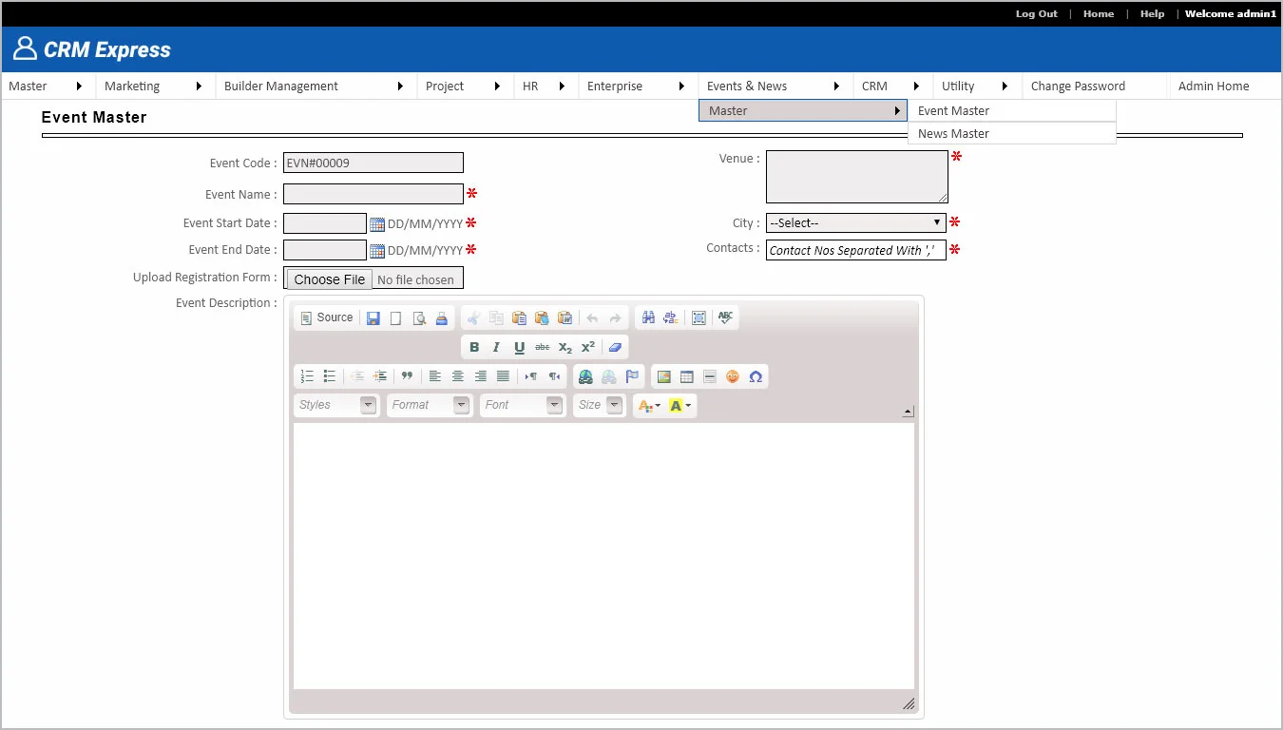Open the Marketing menu
1283x730 pixels.
[155, 86]
